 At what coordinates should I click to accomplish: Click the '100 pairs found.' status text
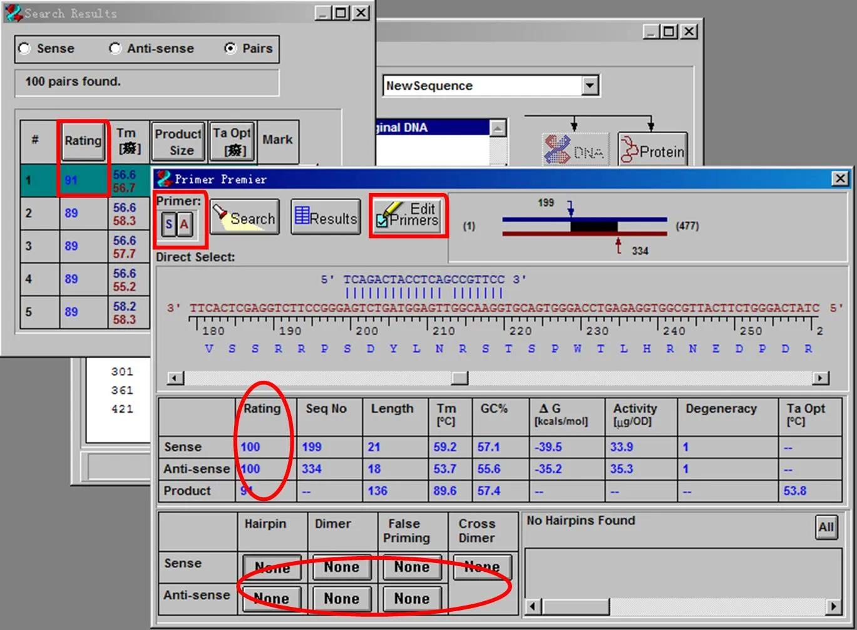[x=73, y=81]
